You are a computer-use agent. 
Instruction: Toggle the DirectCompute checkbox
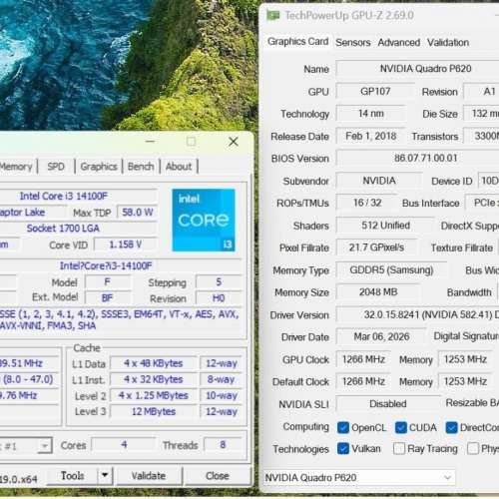point(451,427)
